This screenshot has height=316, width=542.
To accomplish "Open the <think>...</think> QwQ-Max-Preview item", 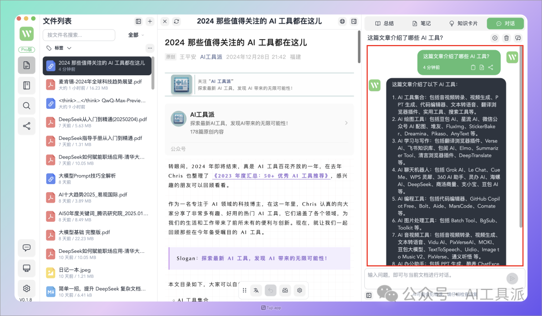I will pos(97,103).
